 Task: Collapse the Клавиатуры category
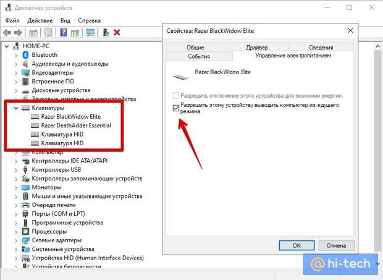coord(16,108)
